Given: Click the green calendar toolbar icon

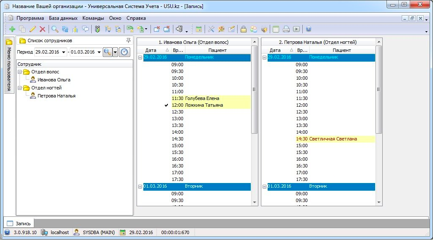Looking at the screenshot, I should click(x=199, y=29).
